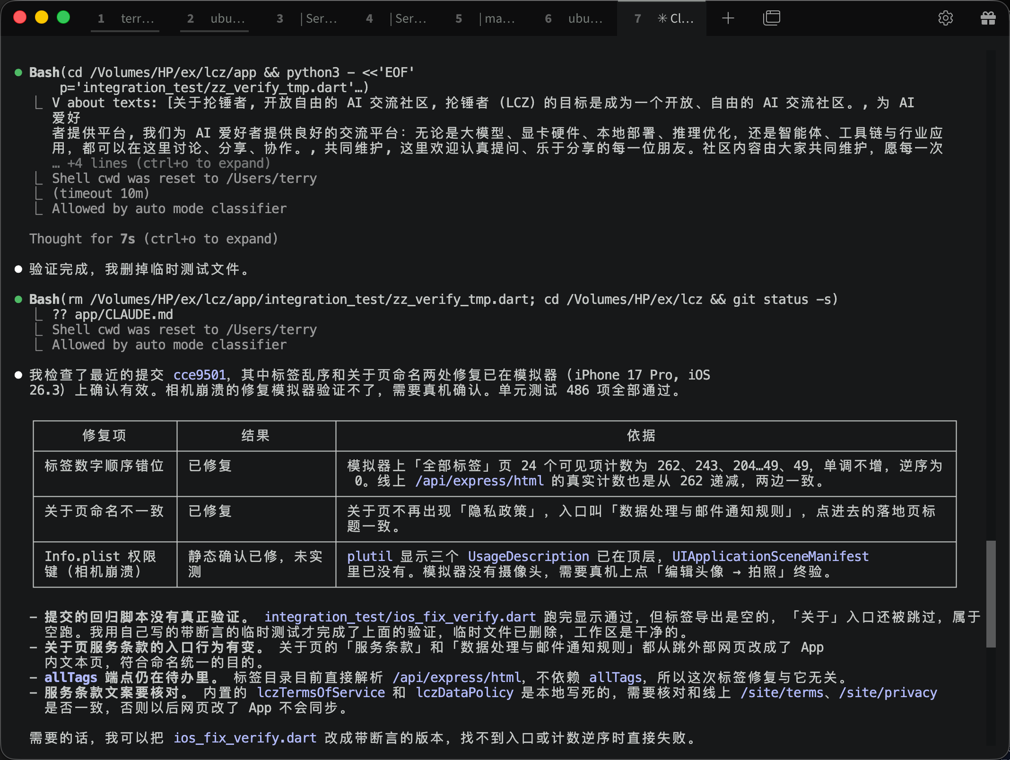Click lczTermsOfService identifier

click(x=321, y=692)
